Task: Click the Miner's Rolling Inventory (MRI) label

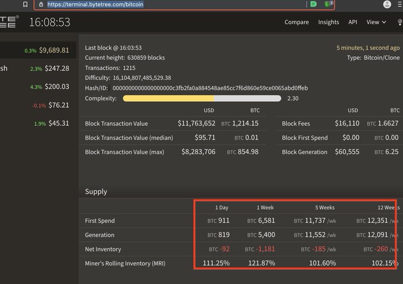Action: [125, 263]
